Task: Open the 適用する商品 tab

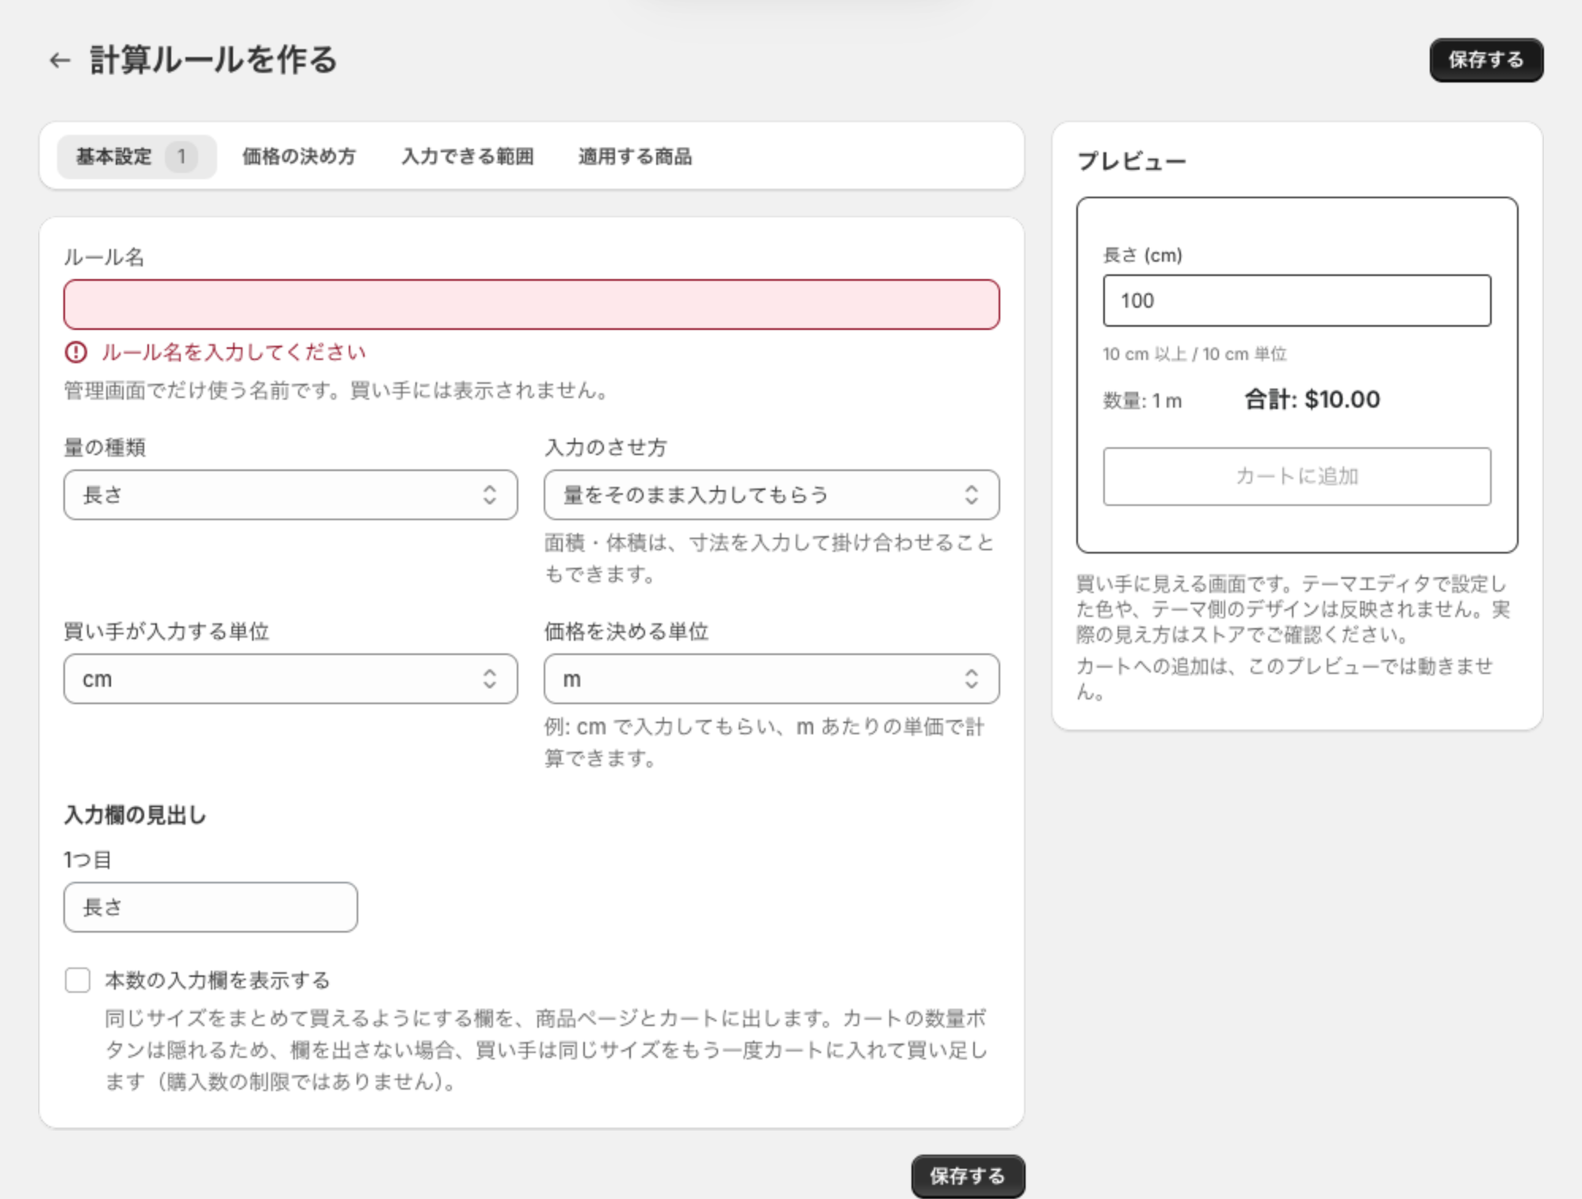Action: (635, 156)
